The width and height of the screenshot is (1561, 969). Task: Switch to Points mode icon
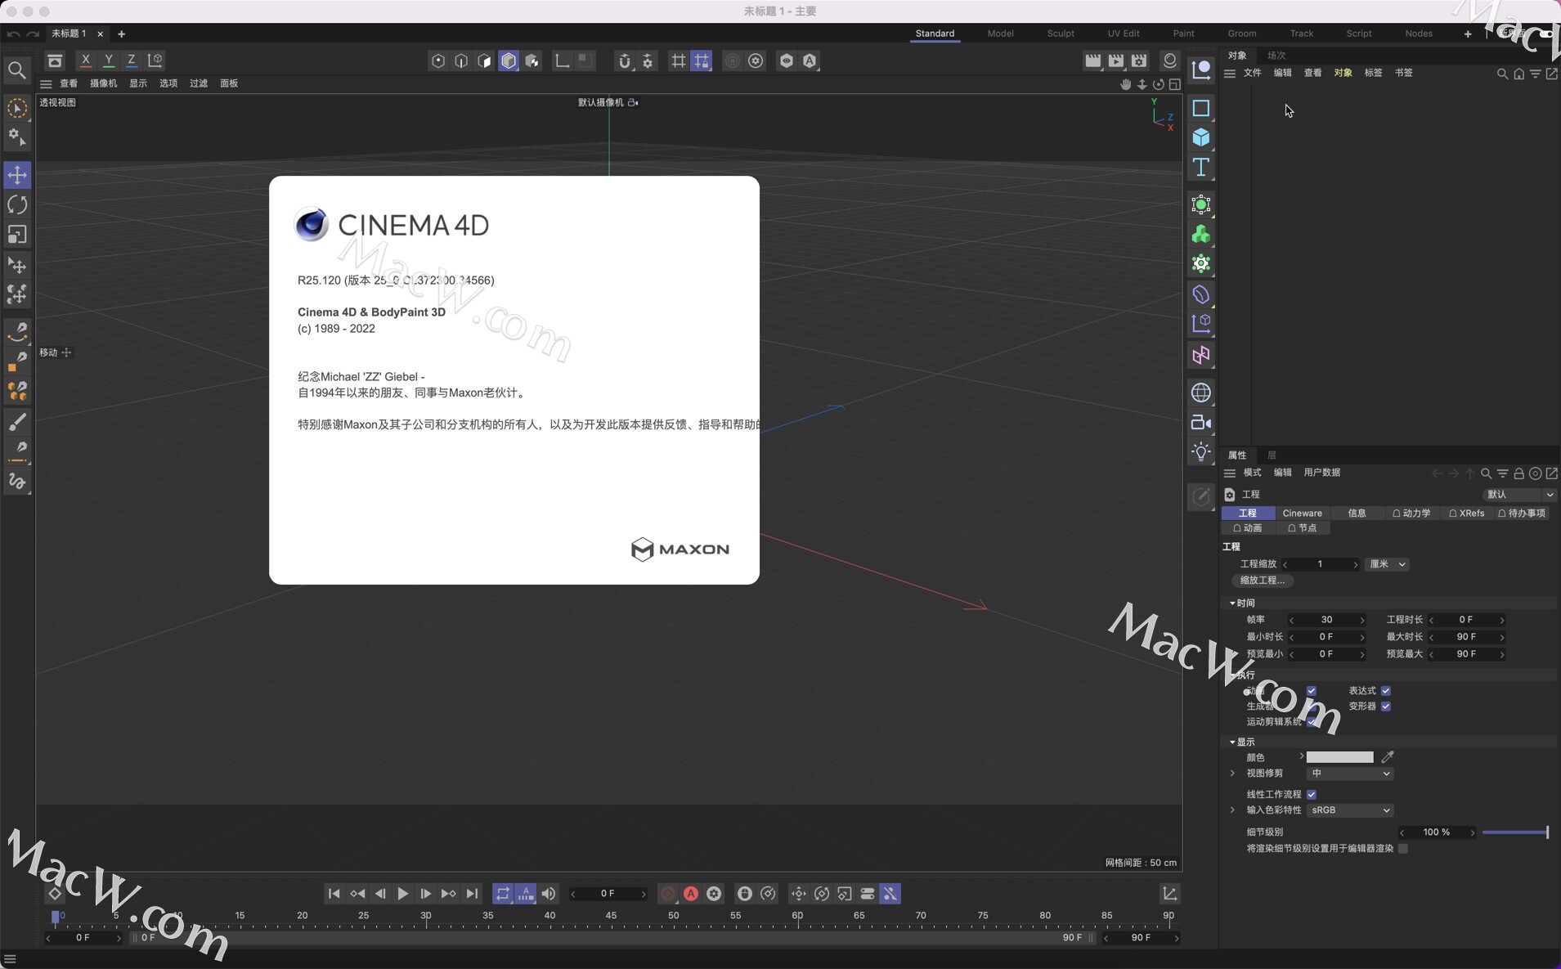click(x=438, y=61)
